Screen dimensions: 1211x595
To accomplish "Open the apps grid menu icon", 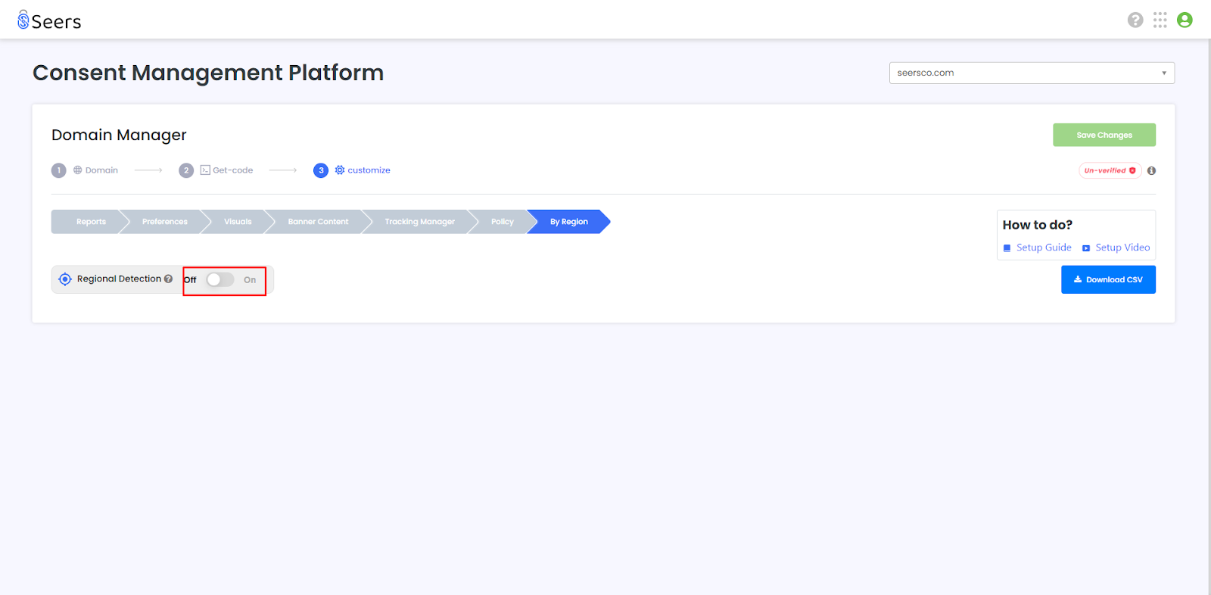I will pos(1160,20).
